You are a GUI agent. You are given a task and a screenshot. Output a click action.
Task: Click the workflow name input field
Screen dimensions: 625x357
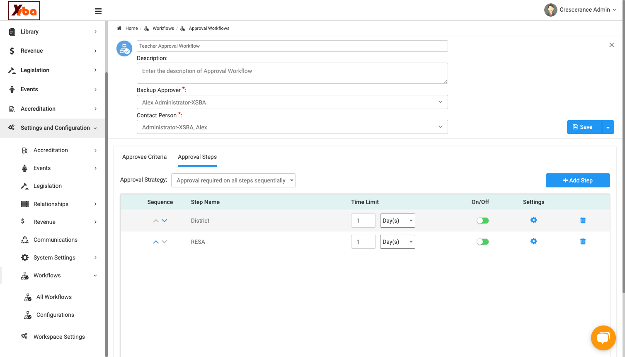coord(292,46)
